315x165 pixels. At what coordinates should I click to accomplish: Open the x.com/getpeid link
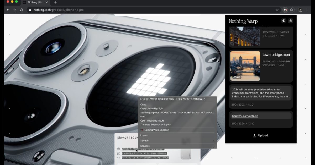pyautogui.click(x=245, y=116)
